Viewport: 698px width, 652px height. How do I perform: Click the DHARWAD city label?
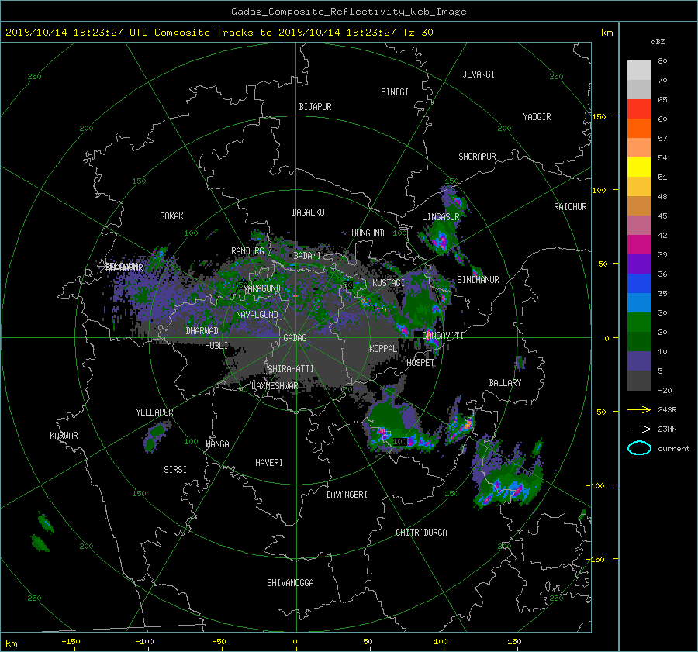202,331
